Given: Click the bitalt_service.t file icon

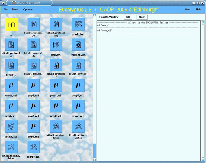Looking at the screenshot, I should point(78,65).
